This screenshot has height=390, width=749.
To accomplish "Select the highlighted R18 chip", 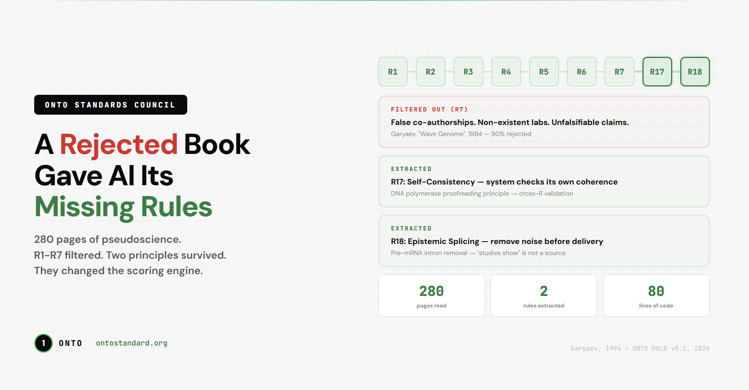I will click(x=695, y=72).
